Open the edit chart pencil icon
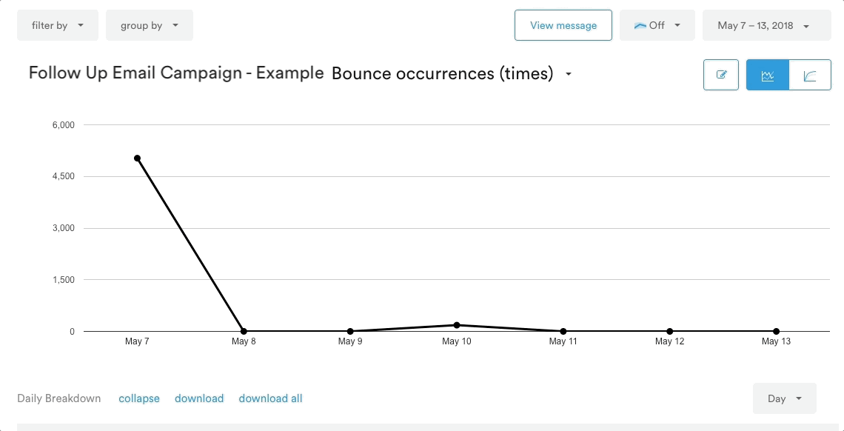The height and width of the screenshot is (431, 844). coord(721,75)
